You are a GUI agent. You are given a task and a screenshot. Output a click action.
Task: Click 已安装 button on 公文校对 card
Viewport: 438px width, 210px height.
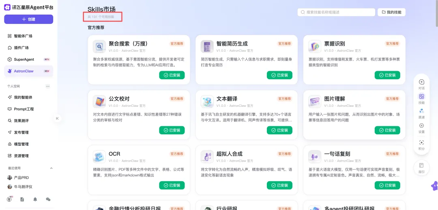172,130
